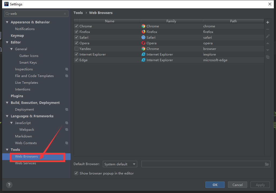The width and height of the screenshot is (276, 193).
Task: Select the Notifications settings item
Action: [25, 29]
